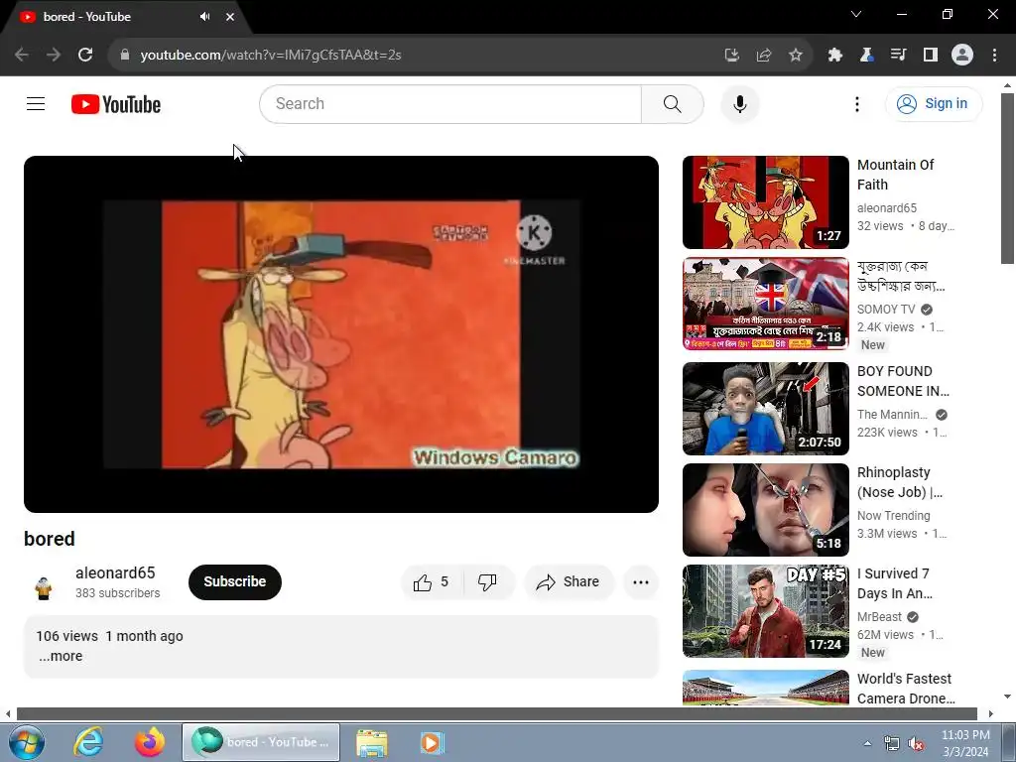Open the Extensions puzzle icon
Image resolution: width=1016 pixels, height=762 pixels.
835,55
